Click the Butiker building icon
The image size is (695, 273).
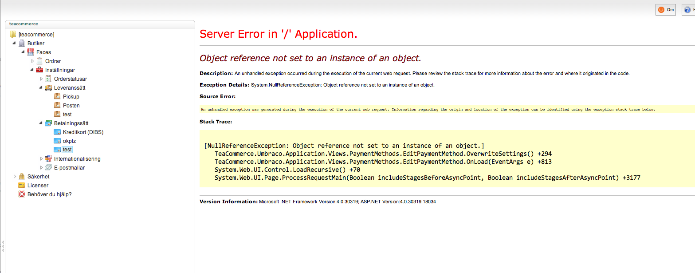pos(22,43)
